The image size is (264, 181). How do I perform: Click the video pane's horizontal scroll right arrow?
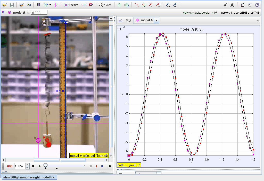click(x=107, y=160)
